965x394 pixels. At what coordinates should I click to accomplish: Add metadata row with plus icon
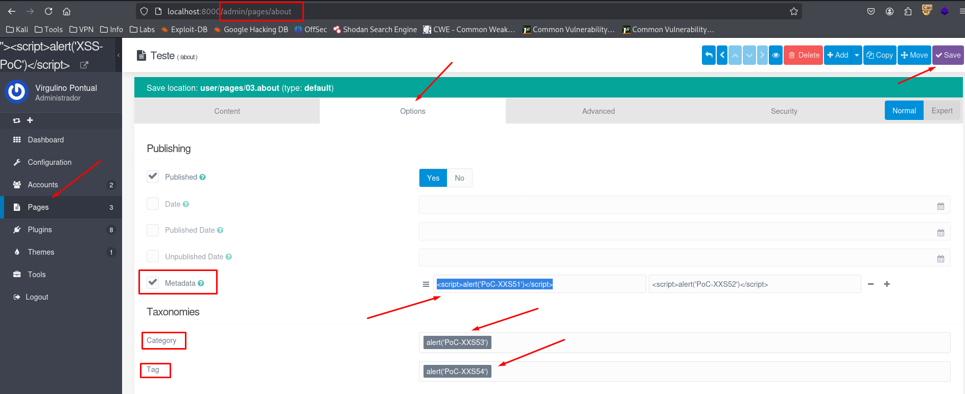887,284
